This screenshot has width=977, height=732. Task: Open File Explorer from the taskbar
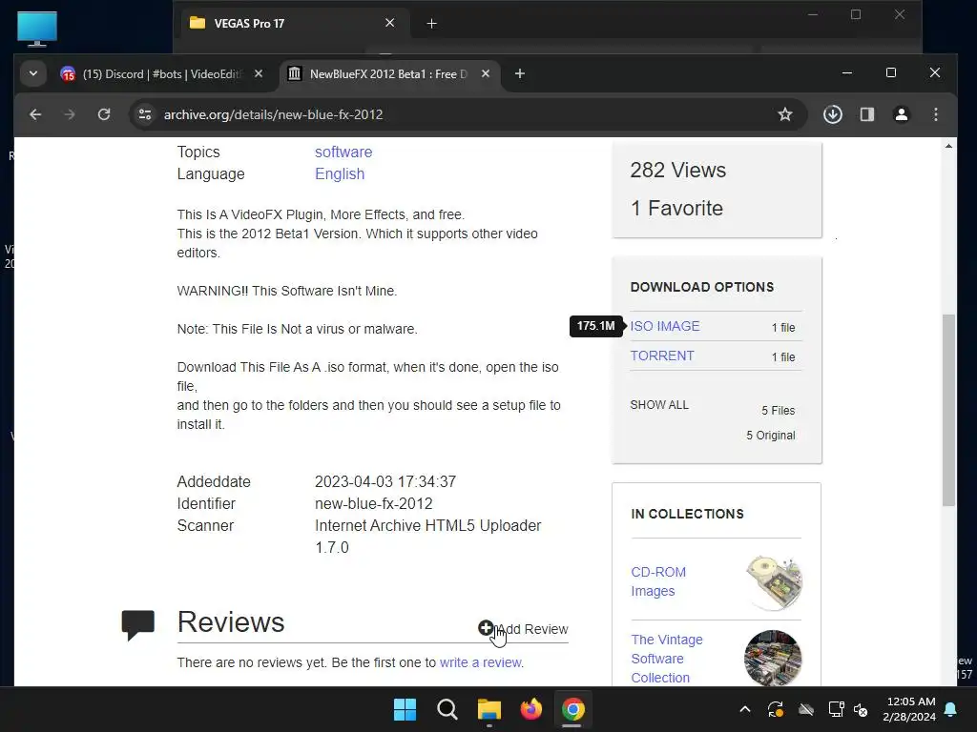tap(489, 709)
